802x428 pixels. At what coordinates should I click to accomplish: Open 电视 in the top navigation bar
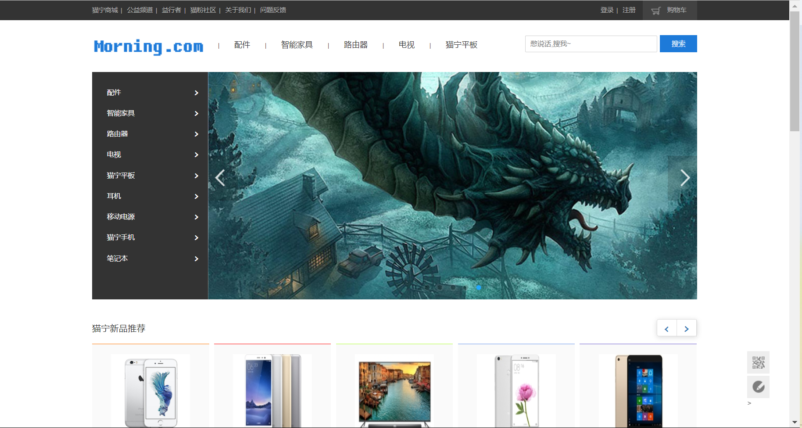click(407, 45)
